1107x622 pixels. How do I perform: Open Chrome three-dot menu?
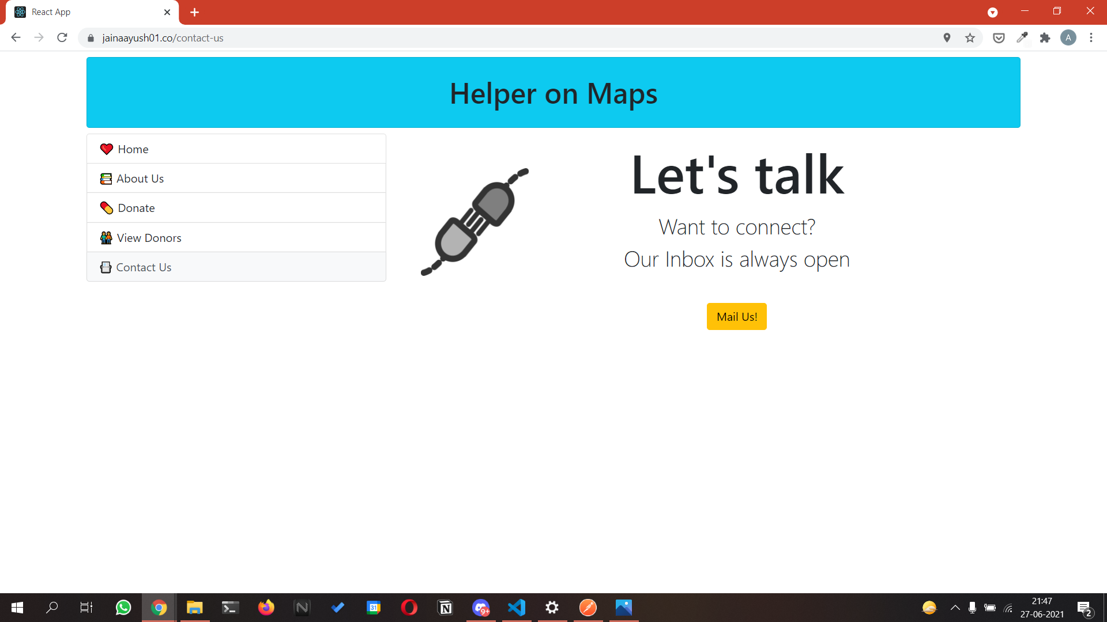1091,38
